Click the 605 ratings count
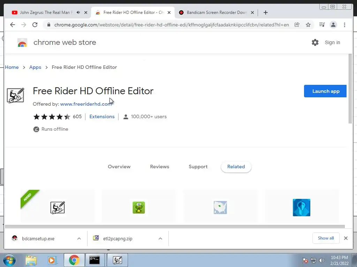This screenshot has width=357, height=267. pos(77,116)
